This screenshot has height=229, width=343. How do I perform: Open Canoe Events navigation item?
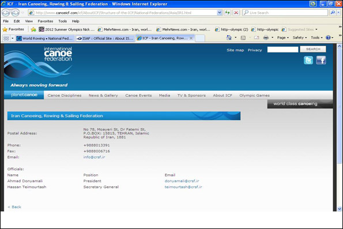[138, 95]
